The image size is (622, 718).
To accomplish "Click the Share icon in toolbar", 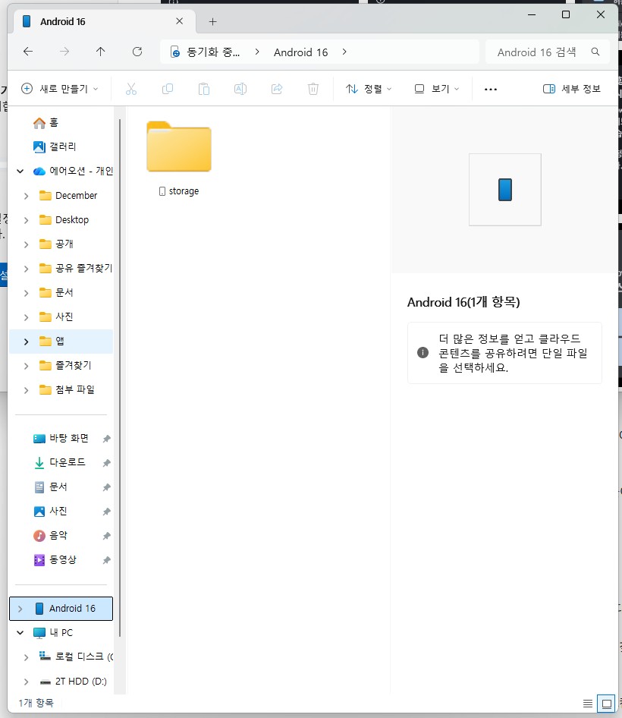I will pyautogui.click(x=277, y=89).
